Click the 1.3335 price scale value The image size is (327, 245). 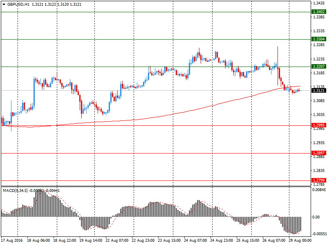point(319,31)
